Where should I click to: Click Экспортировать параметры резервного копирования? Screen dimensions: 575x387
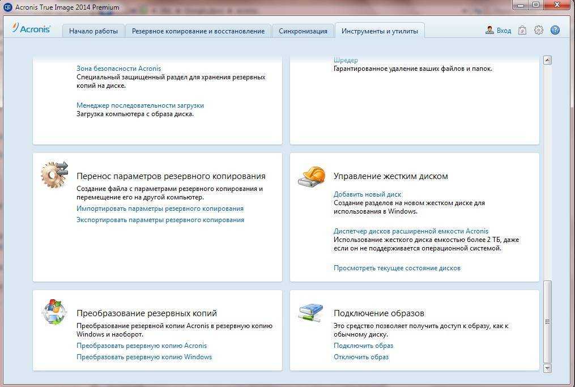pyautogui.click(x=160, y=220)
